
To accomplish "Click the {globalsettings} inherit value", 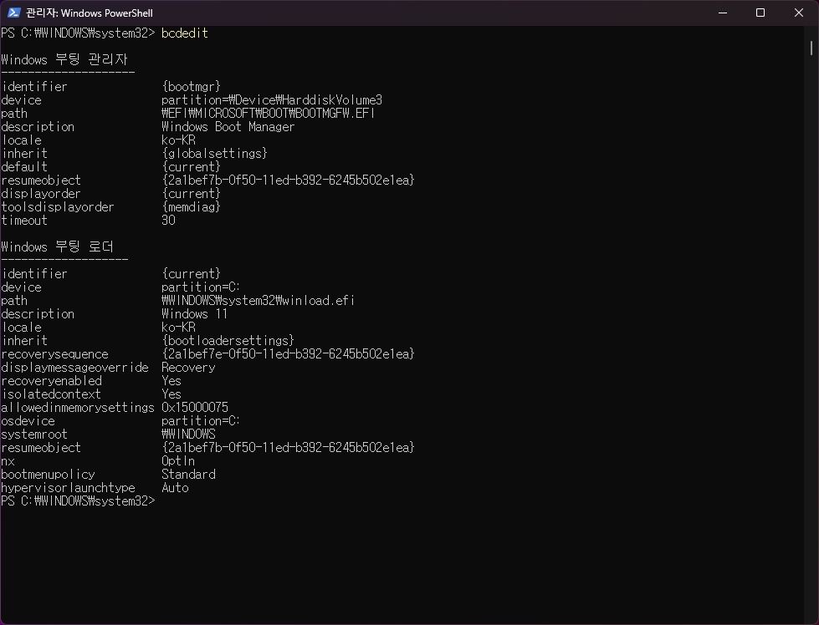I will pyautogui.click(x=215, y=154).
